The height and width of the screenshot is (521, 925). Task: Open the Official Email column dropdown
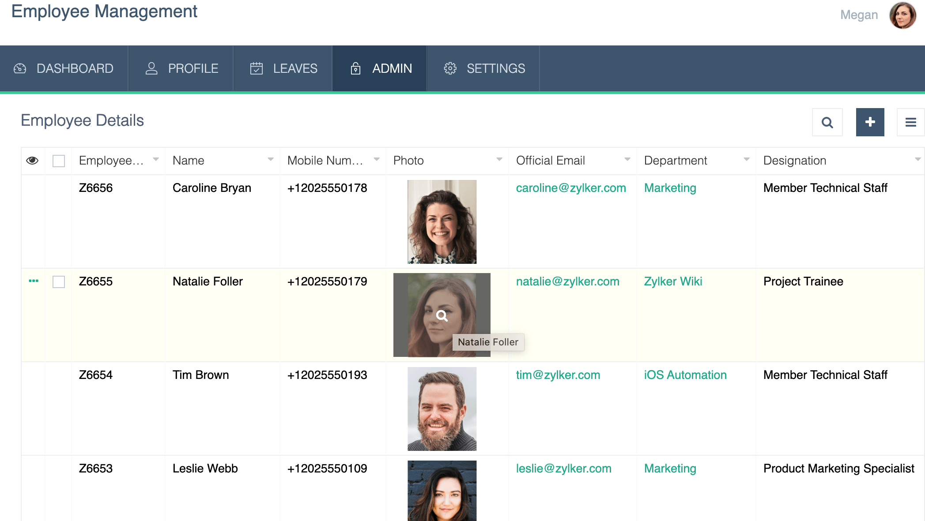click(627, 160)
